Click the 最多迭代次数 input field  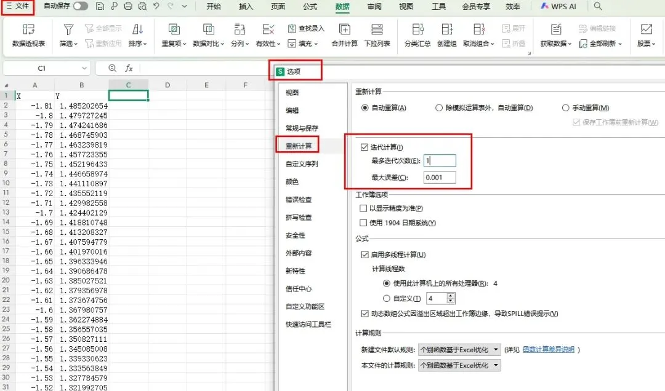pyautogui.click(x=440, y=160)
